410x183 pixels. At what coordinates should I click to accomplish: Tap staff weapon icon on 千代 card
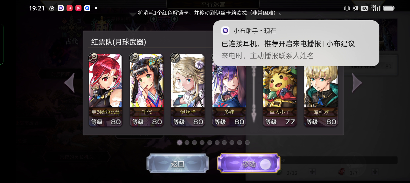pyautogui.click(x=134, y=58)
